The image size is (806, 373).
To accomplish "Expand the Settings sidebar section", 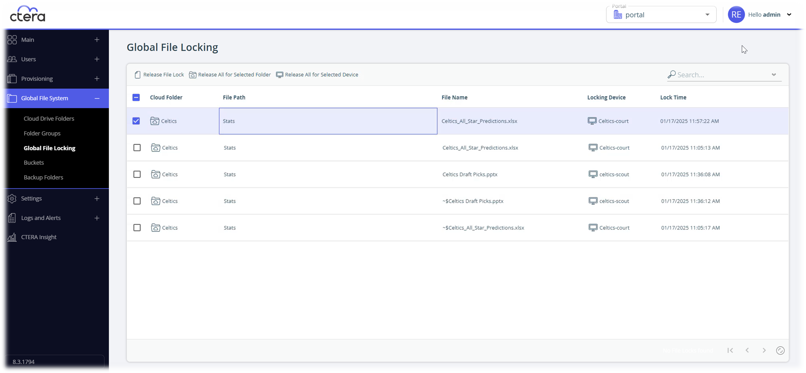I will (x=97, y=198).
